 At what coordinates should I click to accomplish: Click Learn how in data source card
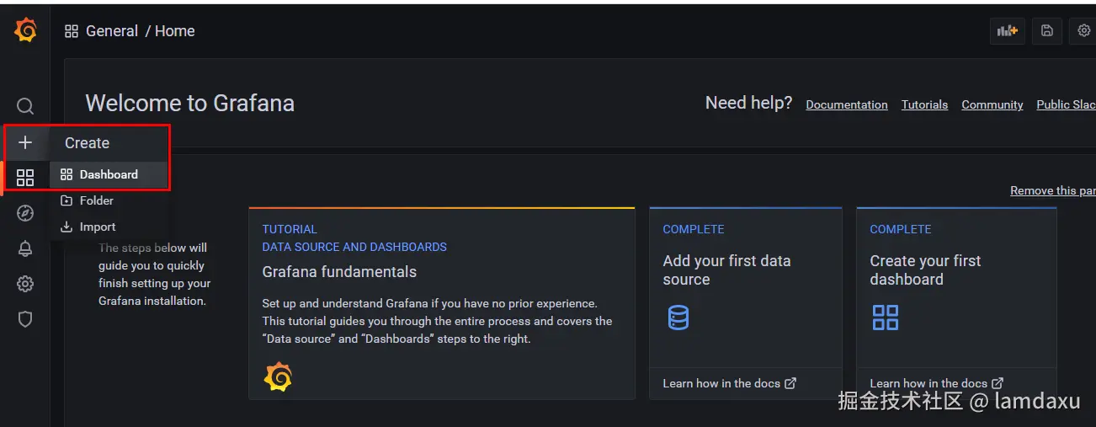click(721, 383)
